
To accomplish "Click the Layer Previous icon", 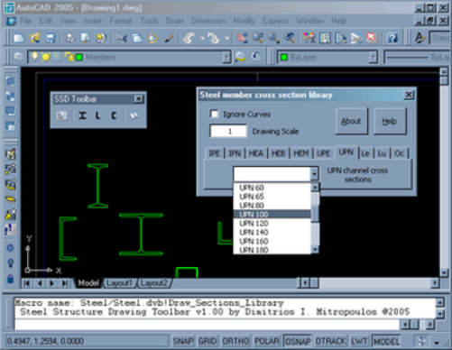I will [256, 57].
